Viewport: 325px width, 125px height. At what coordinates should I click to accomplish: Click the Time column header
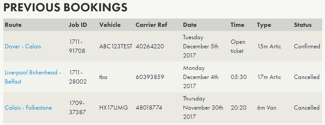point(237,25)
